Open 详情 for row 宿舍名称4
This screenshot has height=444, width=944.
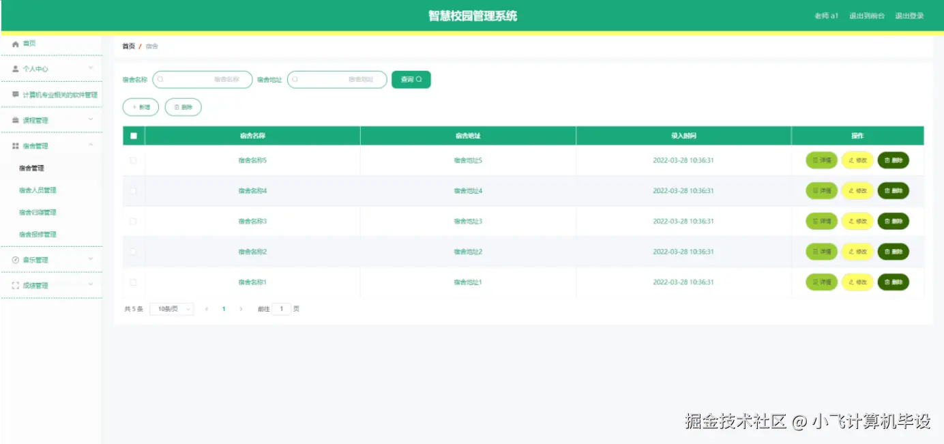821,191
